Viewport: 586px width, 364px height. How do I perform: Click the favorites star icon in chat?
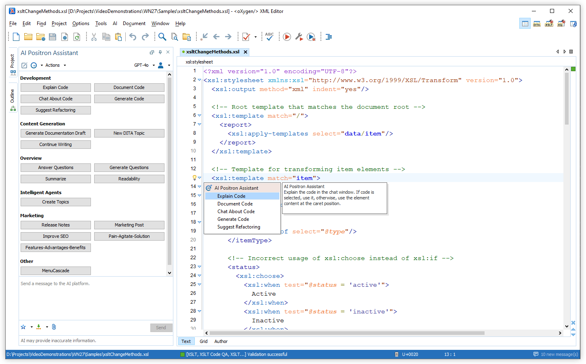coord(23,327)
